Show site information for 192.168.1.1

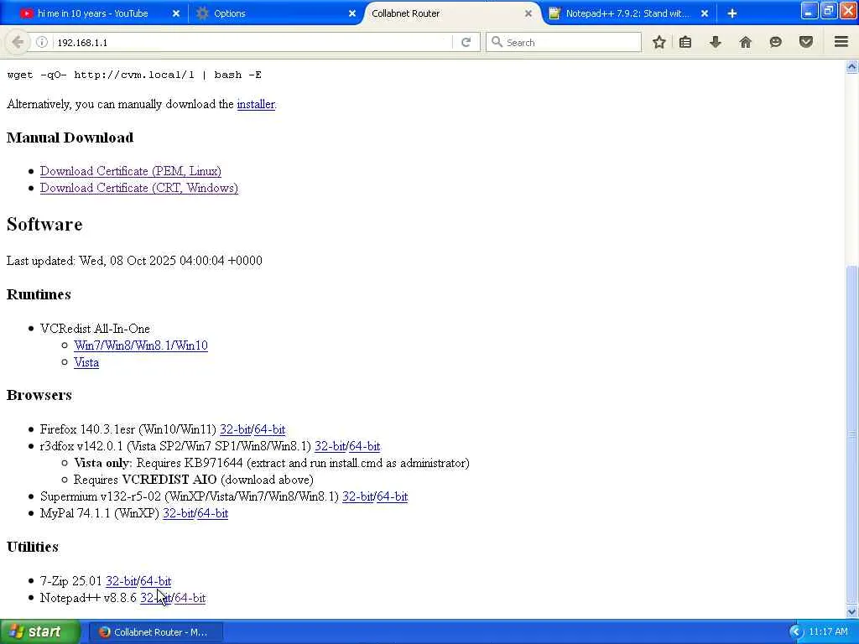[42, 42]
